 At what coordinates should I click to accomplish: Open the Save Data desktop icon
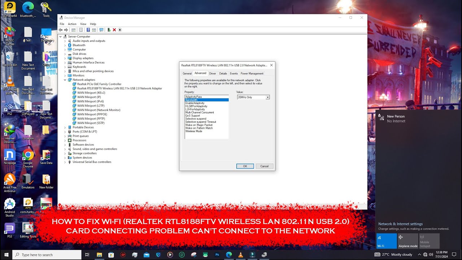46,157
